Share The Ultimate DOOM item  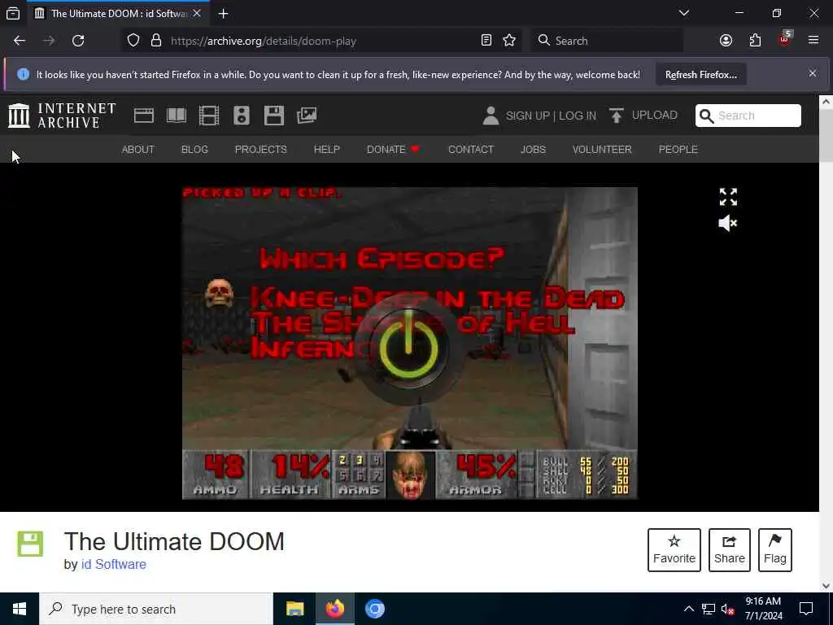[730, 550]
